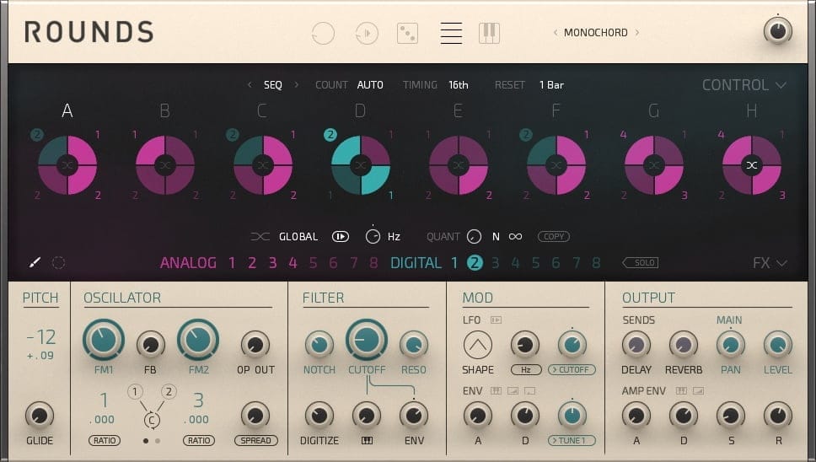The height and width of the screenshot is (462, 816).
Task: Toggle AMP ENV velocity ramp icon
Action: tap(698, 390)
